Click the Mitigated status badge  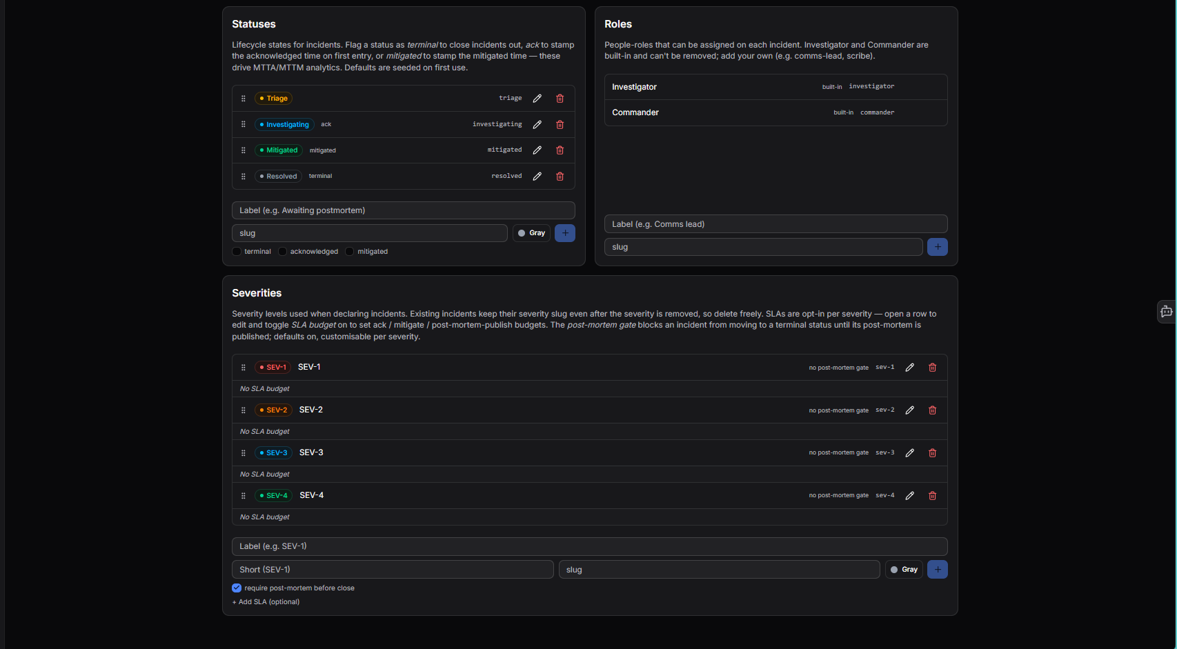click(279, 150)
